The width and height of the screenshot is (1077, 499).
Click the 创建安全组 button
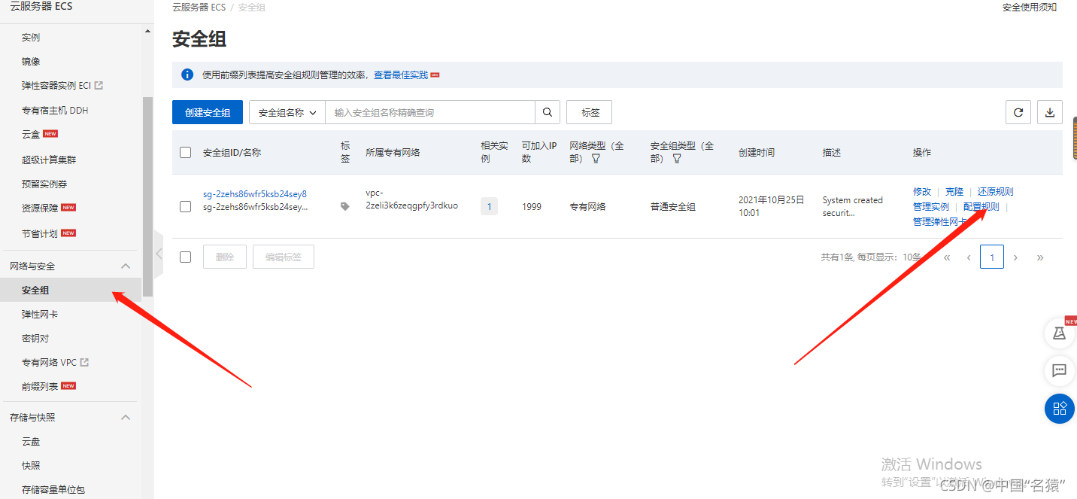pyautogui.click(x=208, y=112)
